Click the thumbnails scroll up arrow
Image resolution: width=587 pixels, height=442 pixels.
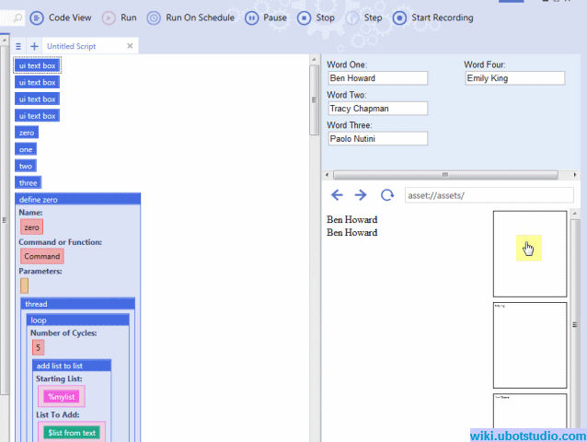point(575,213)
